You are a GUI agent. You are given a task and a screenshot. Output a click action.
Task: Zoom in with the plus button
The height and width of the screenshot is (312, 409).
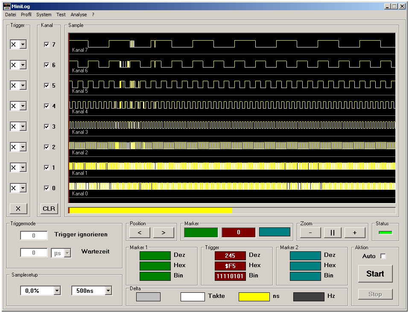pos(355,233)
